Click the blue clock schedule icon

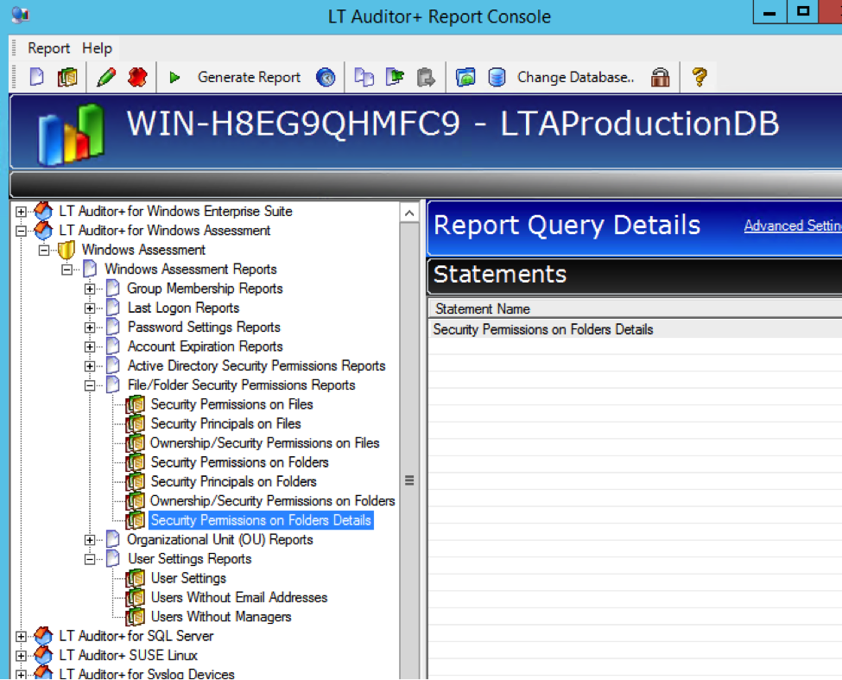326,78
